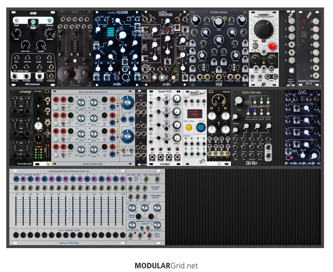Click the top large blue knob on Quad Function Generator

pyautogui.click(x=127, y=103)
